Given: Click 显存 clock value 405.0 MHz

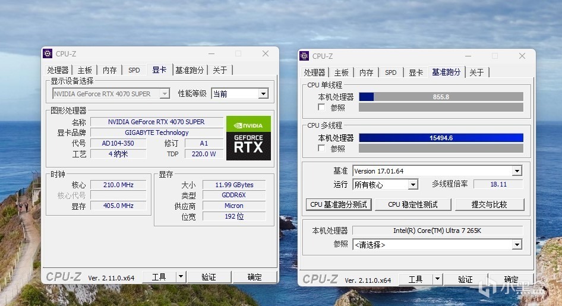Looking at the screenshot, I should click(118, 206).
